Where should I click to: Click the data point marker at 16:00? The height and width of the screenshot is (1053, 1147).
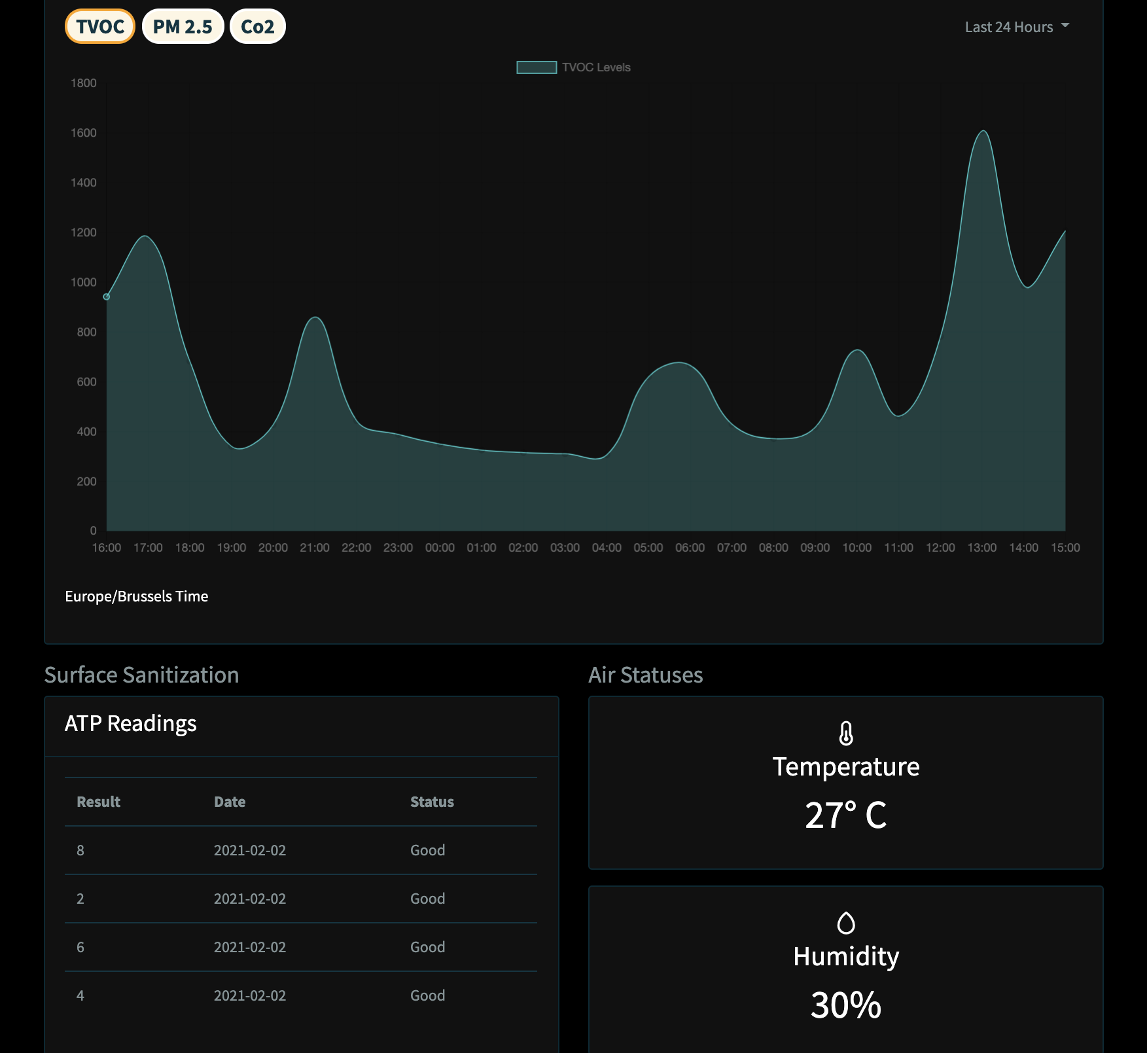107,296
